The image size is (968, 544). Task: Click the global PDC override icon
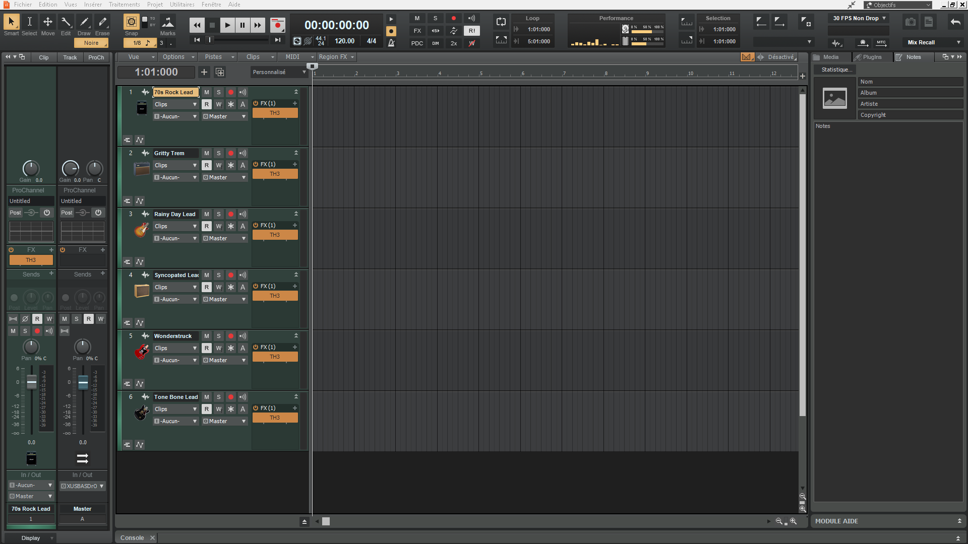tap(417, 43)
